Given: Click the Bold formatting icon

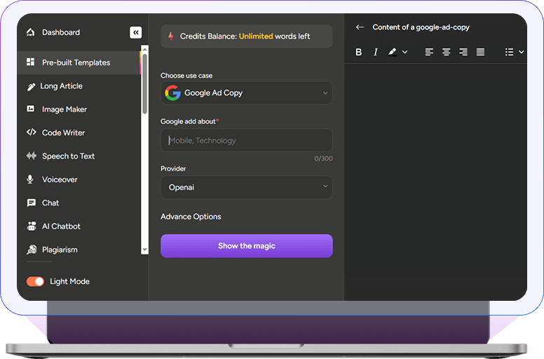Looking at the screenshot, I should 359,52.
